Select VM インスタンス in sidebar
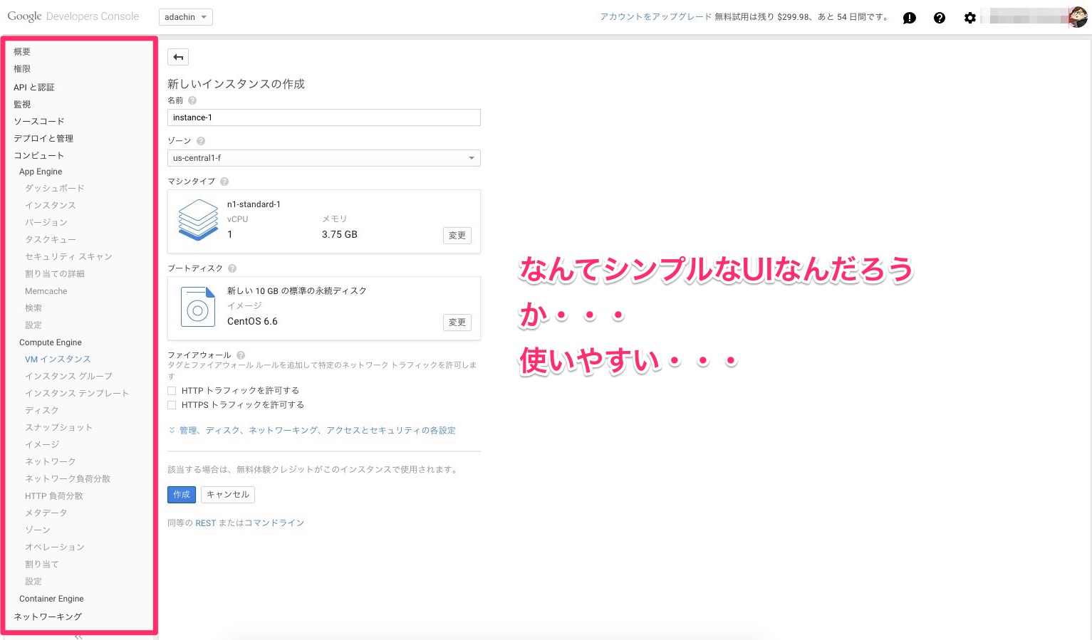Screen dimensions: 1092x640 (58, 360)
